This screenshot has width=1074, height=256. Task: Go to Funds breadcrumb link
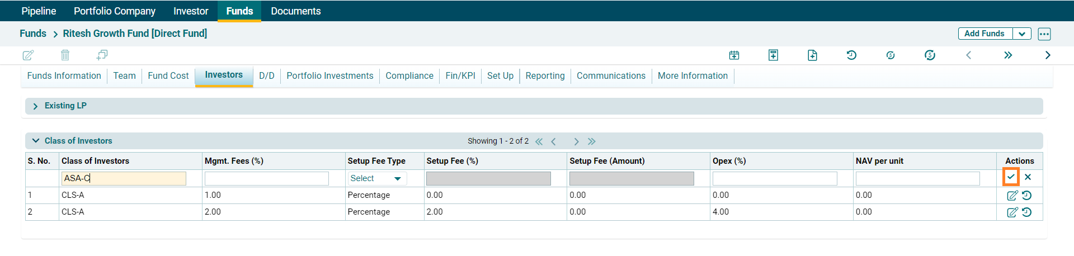point(33,34)
